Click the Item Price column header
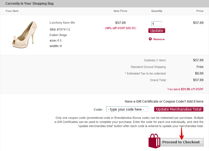 pyautogui.click(x=120, y=11)
